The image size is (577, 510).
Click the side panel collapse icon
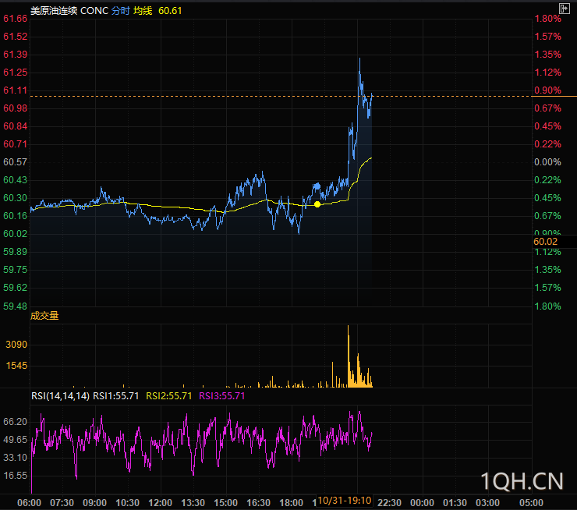coord(565,8)
